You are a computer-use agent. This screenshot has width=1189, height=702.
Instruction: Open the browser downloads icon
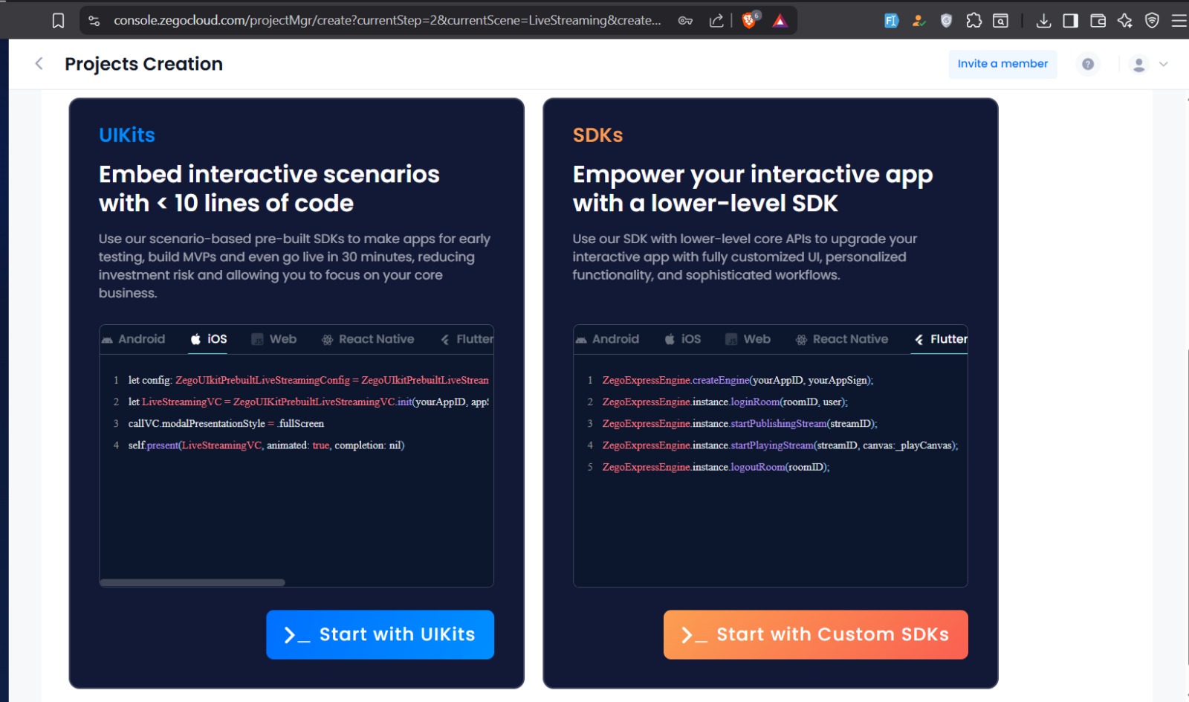pos(1043,21)
